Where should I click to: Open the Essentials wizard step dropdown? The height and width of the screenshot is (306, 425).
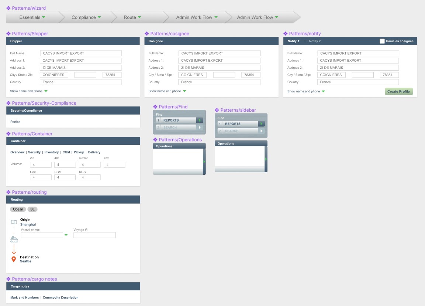(x=44, y=17)
